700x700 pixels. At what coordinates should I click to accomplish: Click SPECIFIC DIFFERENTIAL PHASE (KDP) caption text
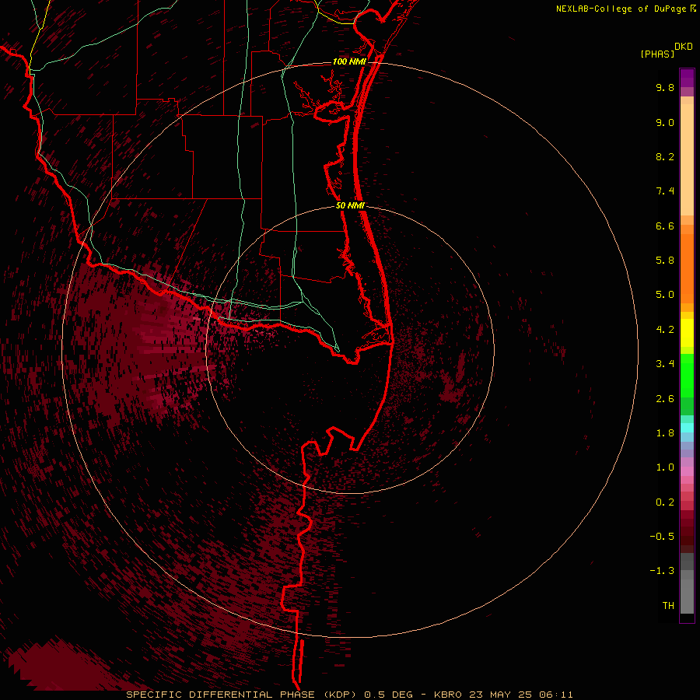(242, 695)
